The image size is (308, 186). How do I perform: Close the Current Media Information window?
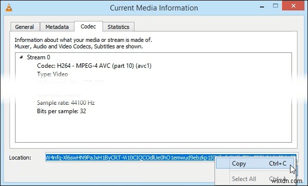tap(293, 6)
